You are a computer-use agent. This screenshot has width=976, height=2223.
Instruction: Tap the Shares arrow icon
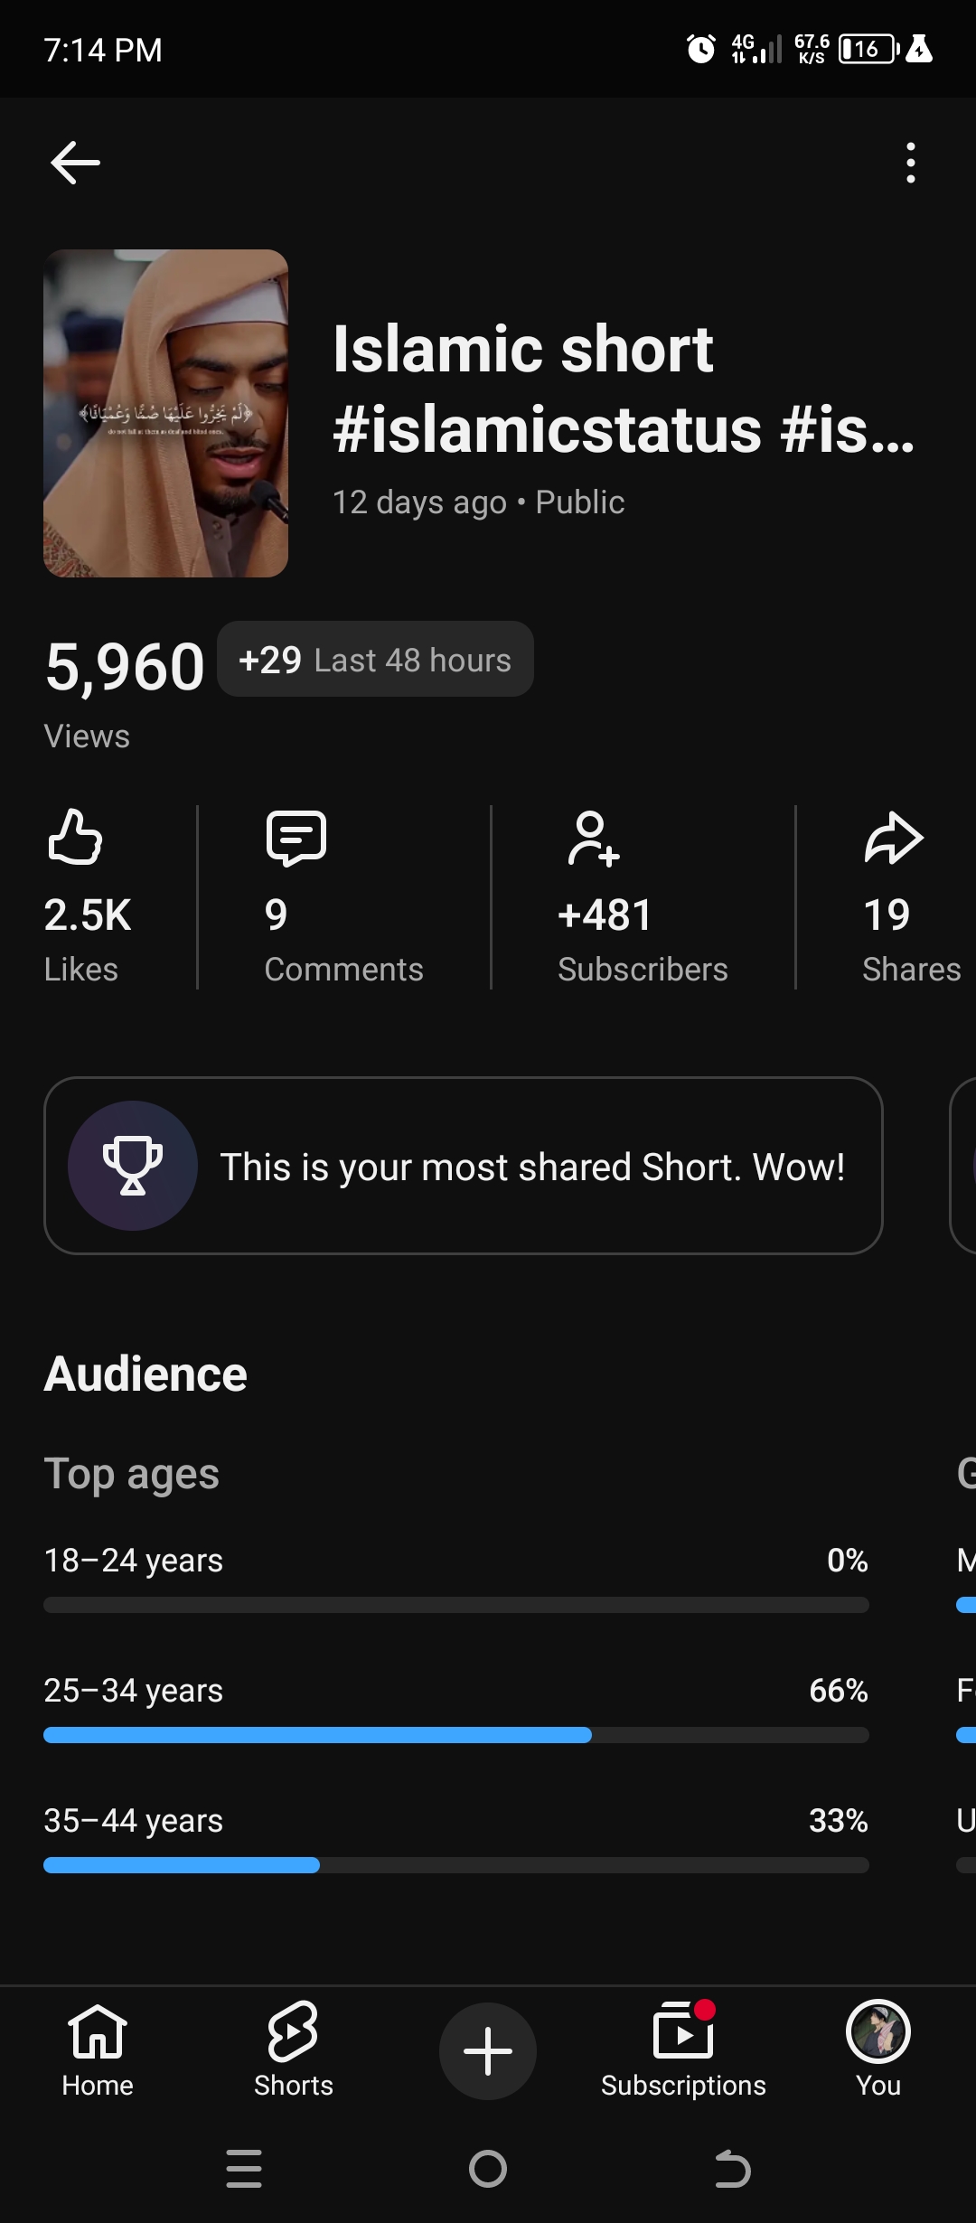coord(893,839)
